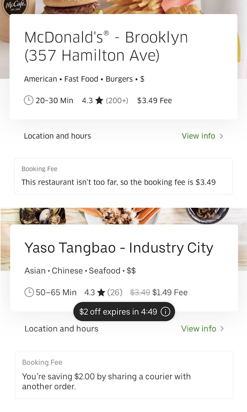Open View info link for McDonald's
The width and height of the screenshot is (247, 412).
tap(198, 136)
